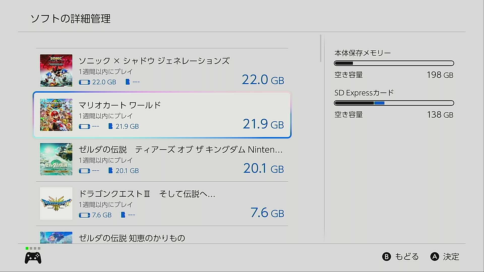Click the console storage icon under Sonic
The image size is (484, 272).
click(x=84, y=82)
